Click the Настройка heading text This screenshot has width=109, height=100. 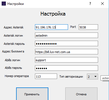53,14
